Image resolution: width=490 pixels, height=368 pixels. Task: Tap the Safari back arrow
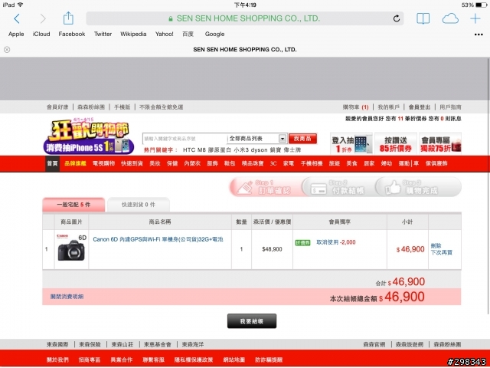(17, 18)
